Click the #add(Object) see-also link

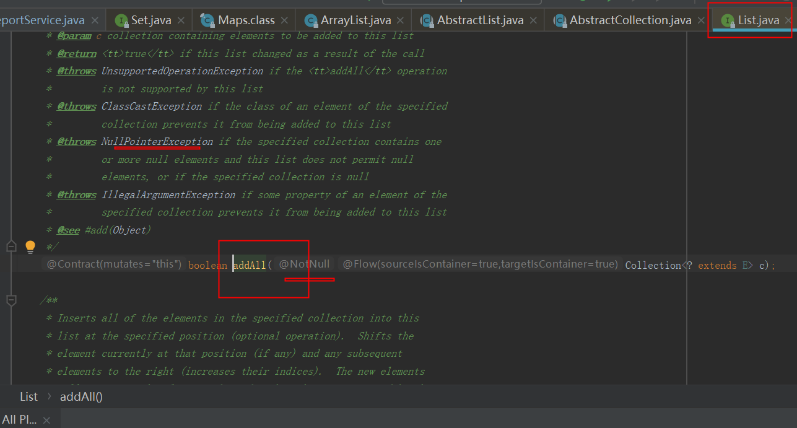point(119,229)
